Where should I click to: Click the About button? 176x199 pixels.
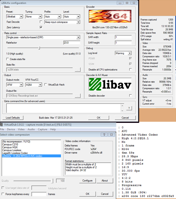(x=105, y=181)
